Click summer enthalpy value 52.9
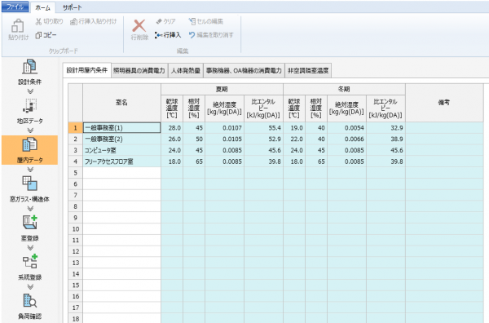This screenshot has height=323, width=489. [263, 139]
